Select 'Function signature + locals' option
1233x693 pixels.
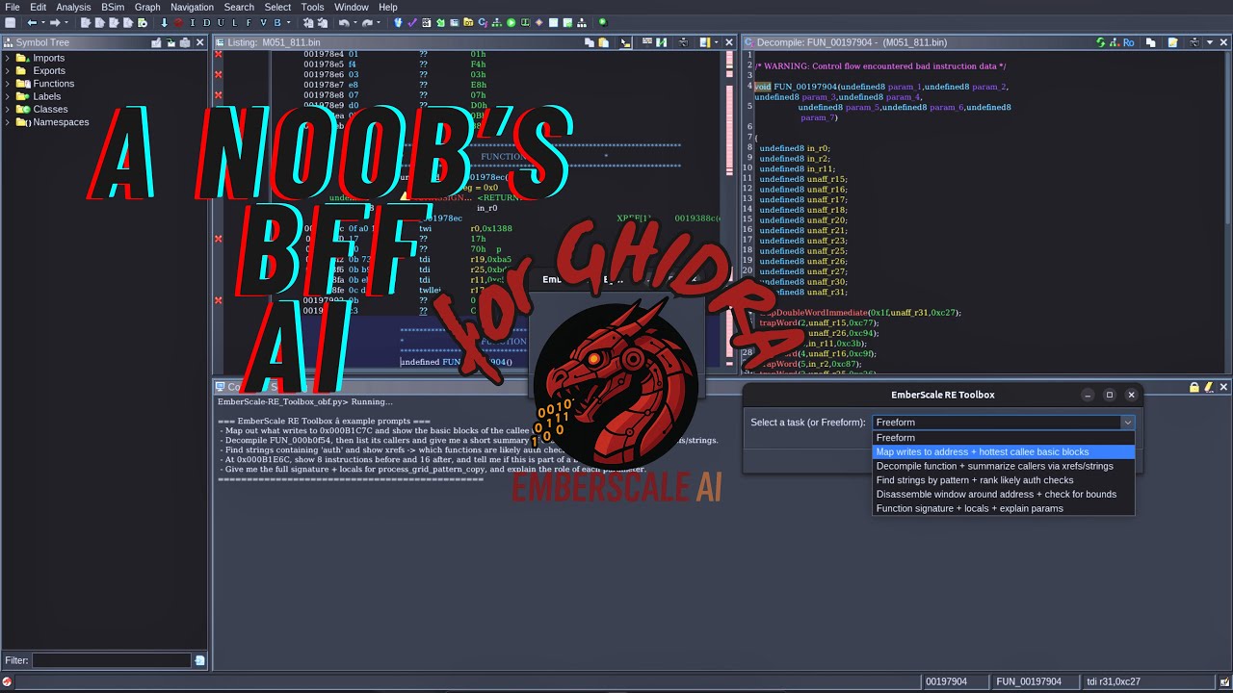coord(1004,508)
